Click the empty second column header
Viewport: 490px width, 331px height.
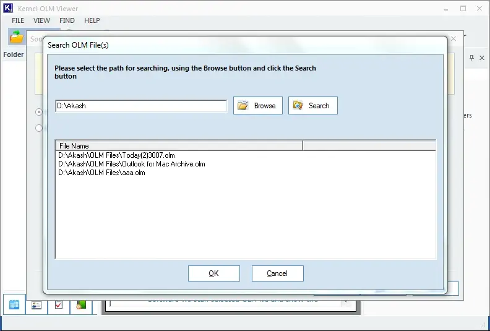coord(369,145)
